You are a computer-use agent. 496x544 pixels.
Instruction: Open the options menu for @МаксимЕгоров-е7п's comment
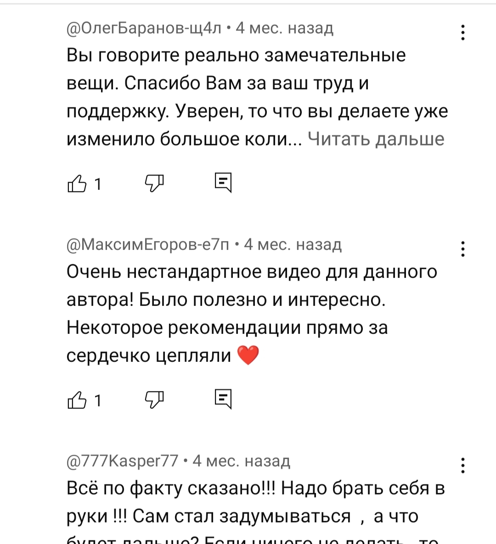coord(463,249)
